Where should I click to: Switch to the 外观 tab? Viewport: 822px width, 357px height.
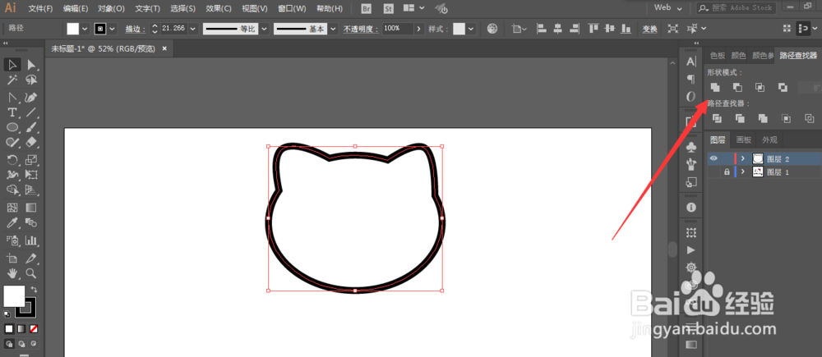pos(769,140)
